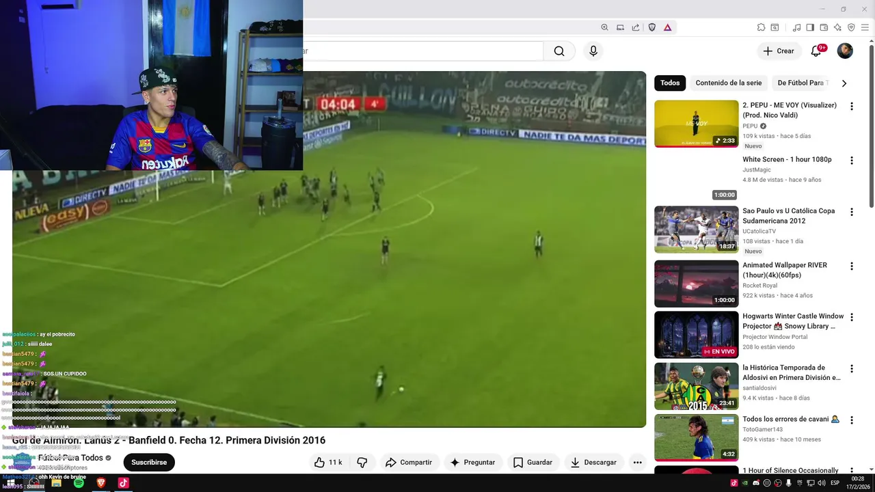875x492 pixels.
Task: Open options menu for White Screen video
Action: (x=852, y=161)
